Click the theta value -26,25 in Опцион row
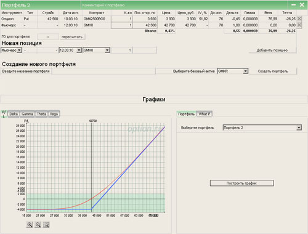 [x=290, y=19]
